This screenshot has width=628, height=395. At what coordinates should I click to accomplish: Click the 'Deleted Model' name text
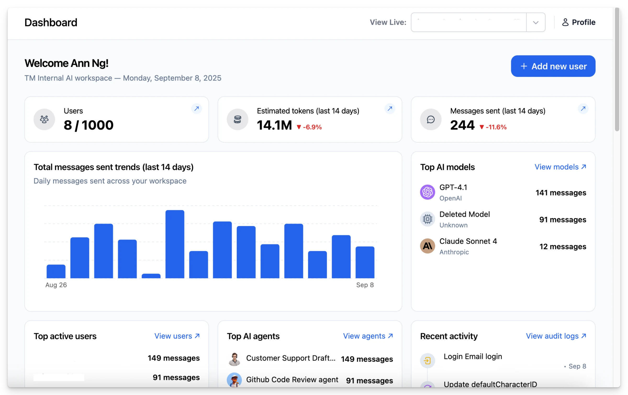click(x=464, y=214)
